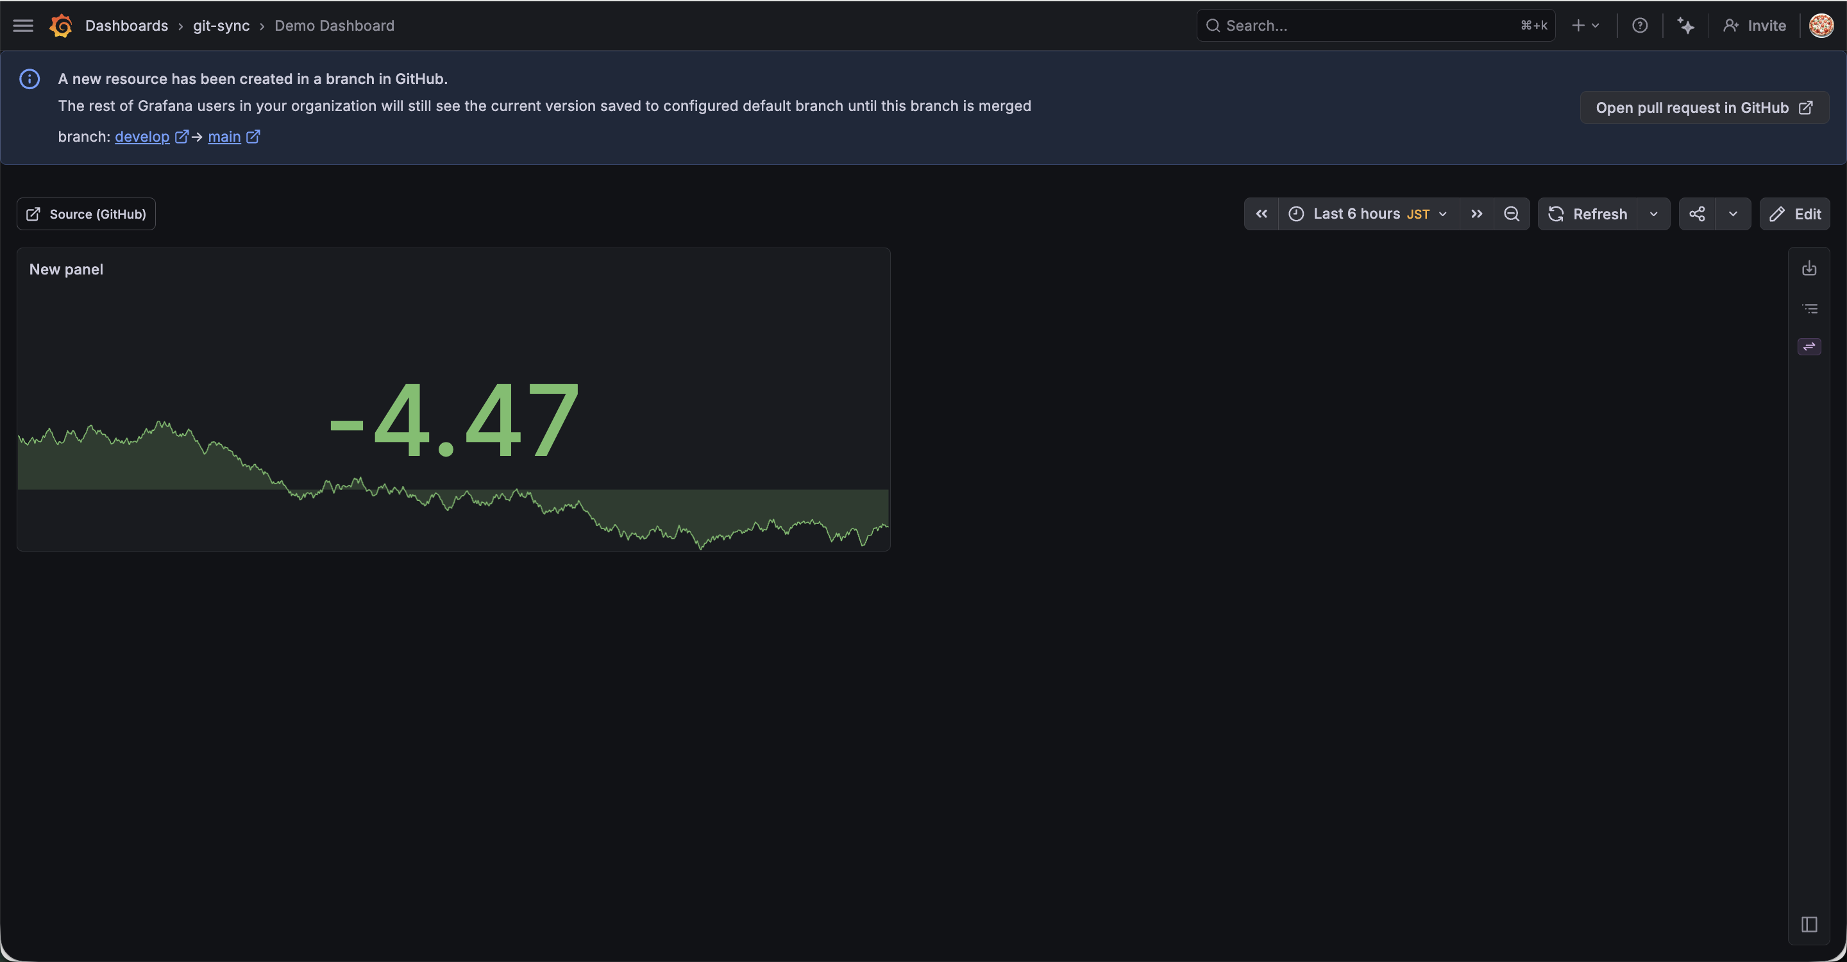The image size is (1847, 962).
Task: Open the Grafana Assistant sparkle icon
Action: tap(1685, 26)
